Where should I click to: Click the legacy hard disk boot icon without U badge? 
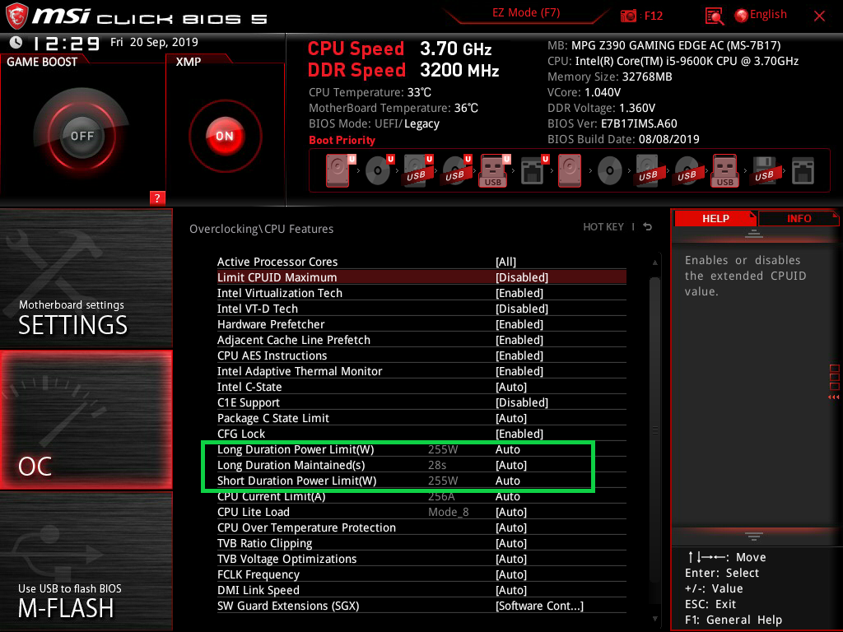pyautogui.click(x=570, y=170)
